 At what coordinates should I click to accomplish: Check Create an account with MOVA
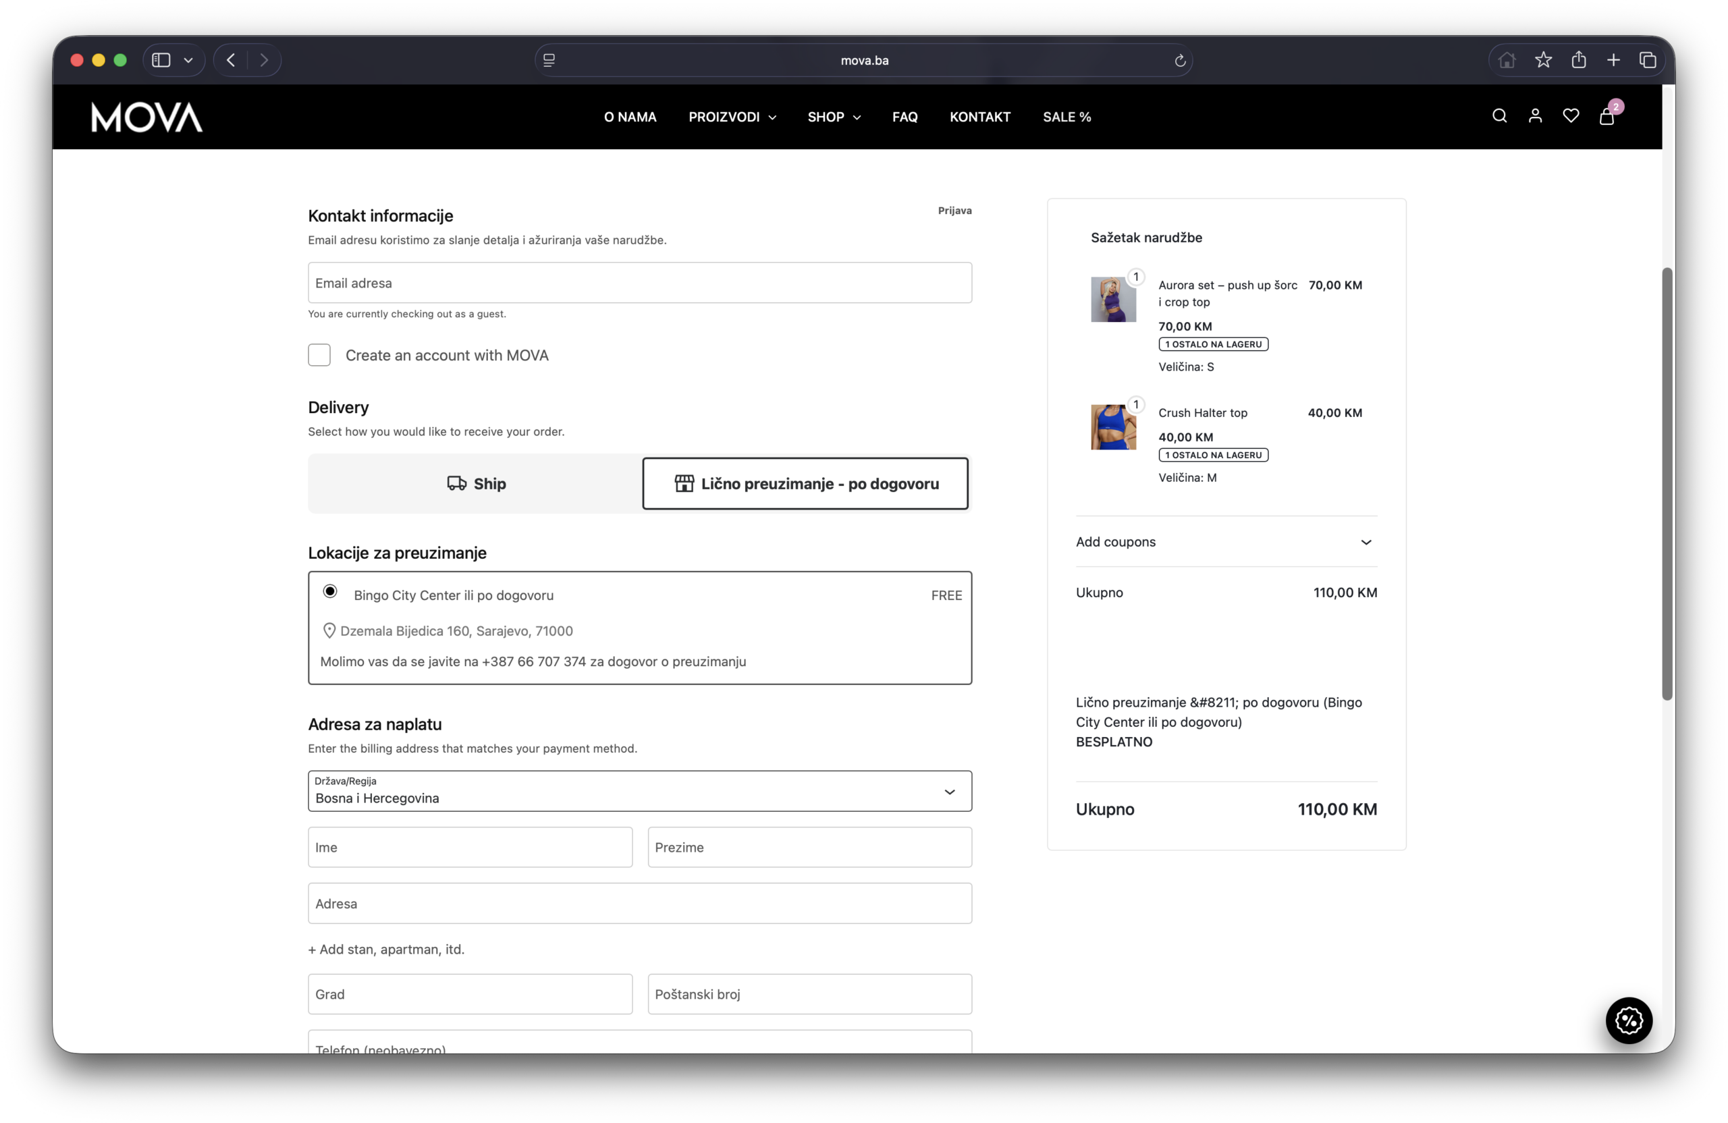coord(319,355)
